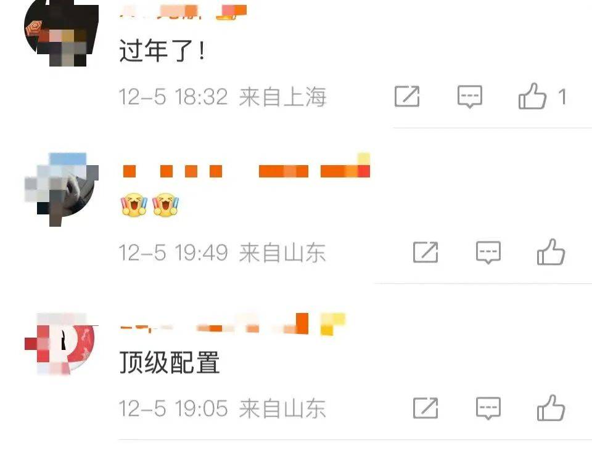Like the comment posted at 19:49
This screenshot has width=592, height=451.
click(551, 252)
